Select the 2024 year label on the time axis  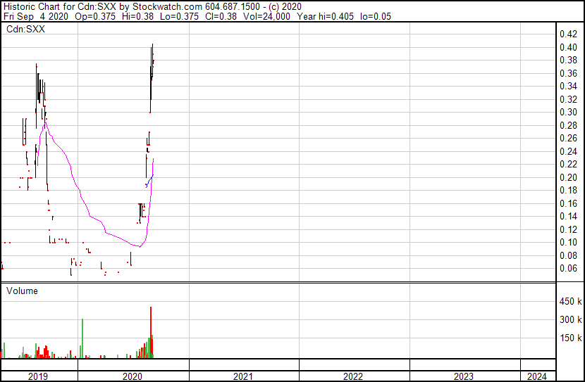(x=537, y=376)
